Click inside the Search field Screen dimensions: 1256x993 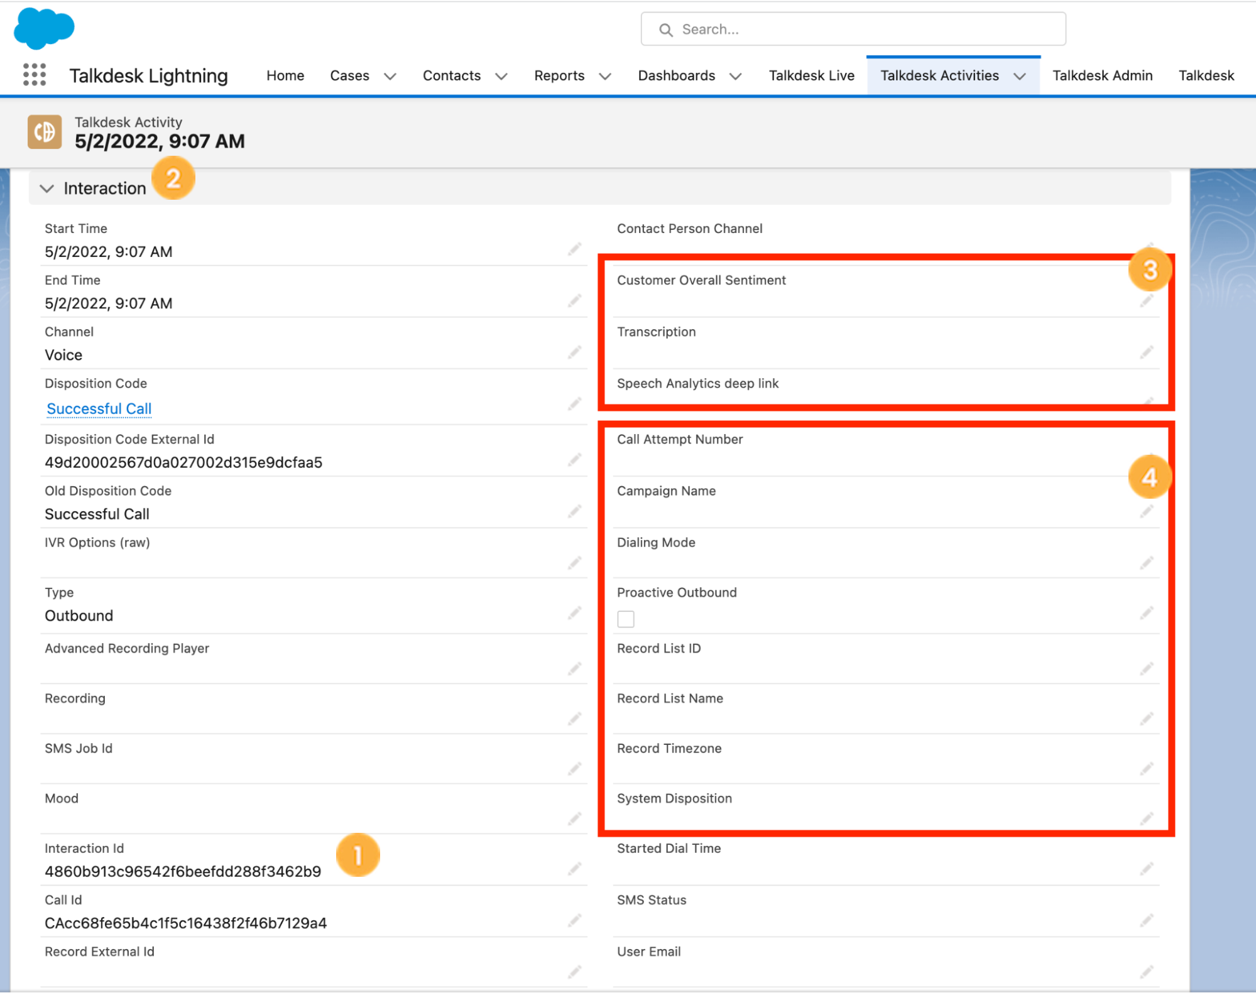pyautogui.click(x=817, y=29)
